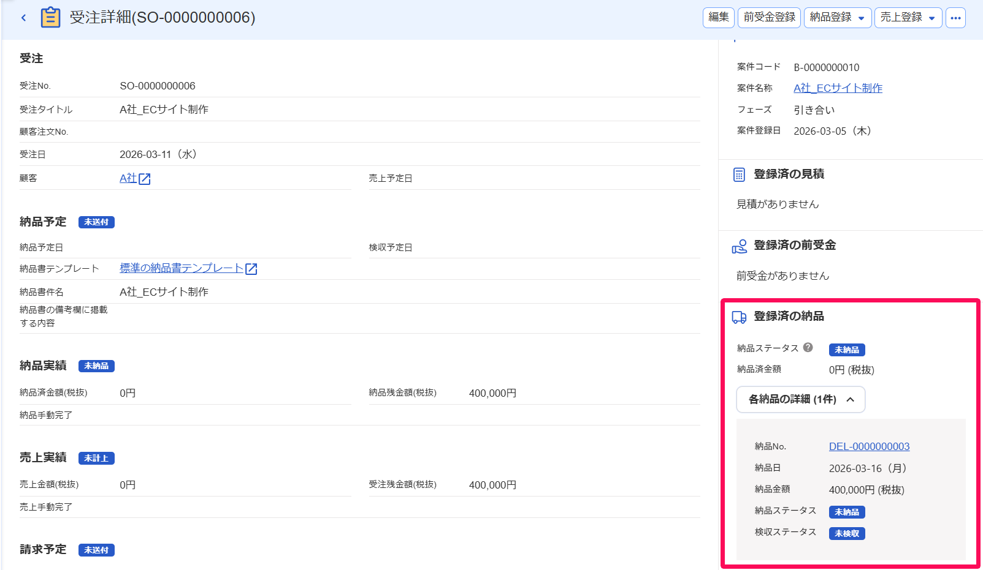Open the 標準の納品書テンプレート link
983x570 pixels.
(182, 268)
